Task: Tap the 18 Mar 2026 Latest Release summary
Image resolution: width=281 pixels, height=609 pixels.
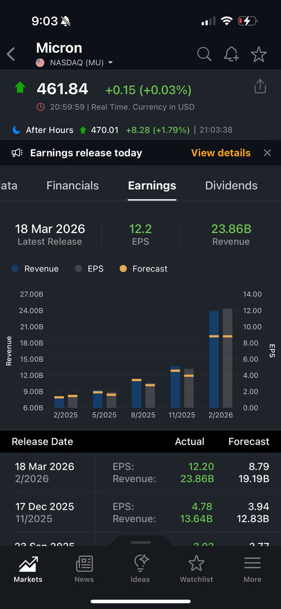Action: [50, 234]
